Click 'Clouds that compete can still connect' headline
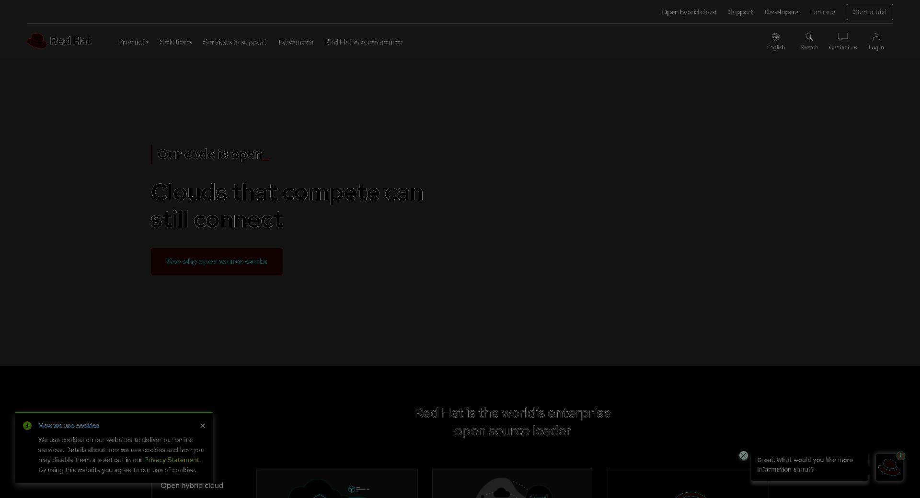Viewport: 920px width, 498px height. click(x=287, y=205)
